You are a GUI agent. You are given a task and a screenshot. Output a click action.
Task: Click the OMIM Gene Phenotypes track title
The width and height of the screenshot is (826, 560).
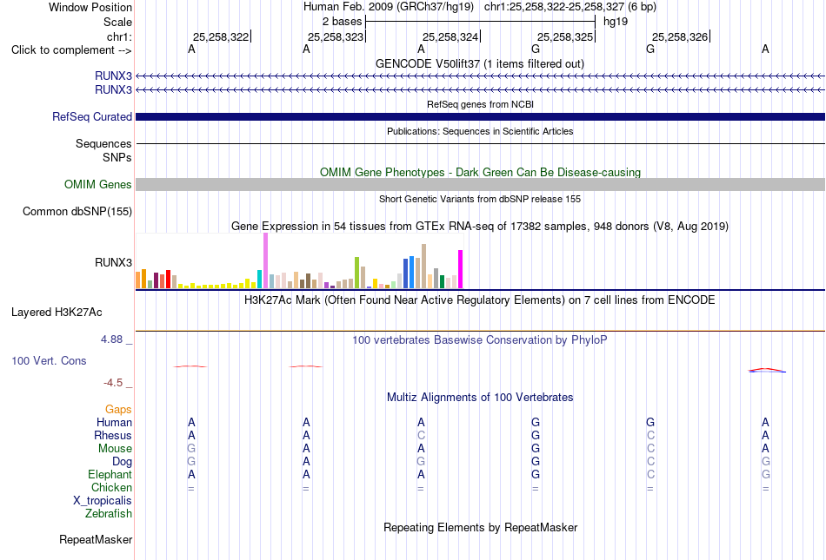[480, 173]
